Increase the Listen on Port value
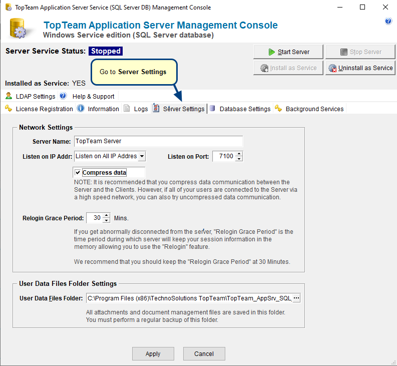 click(239, 154)
